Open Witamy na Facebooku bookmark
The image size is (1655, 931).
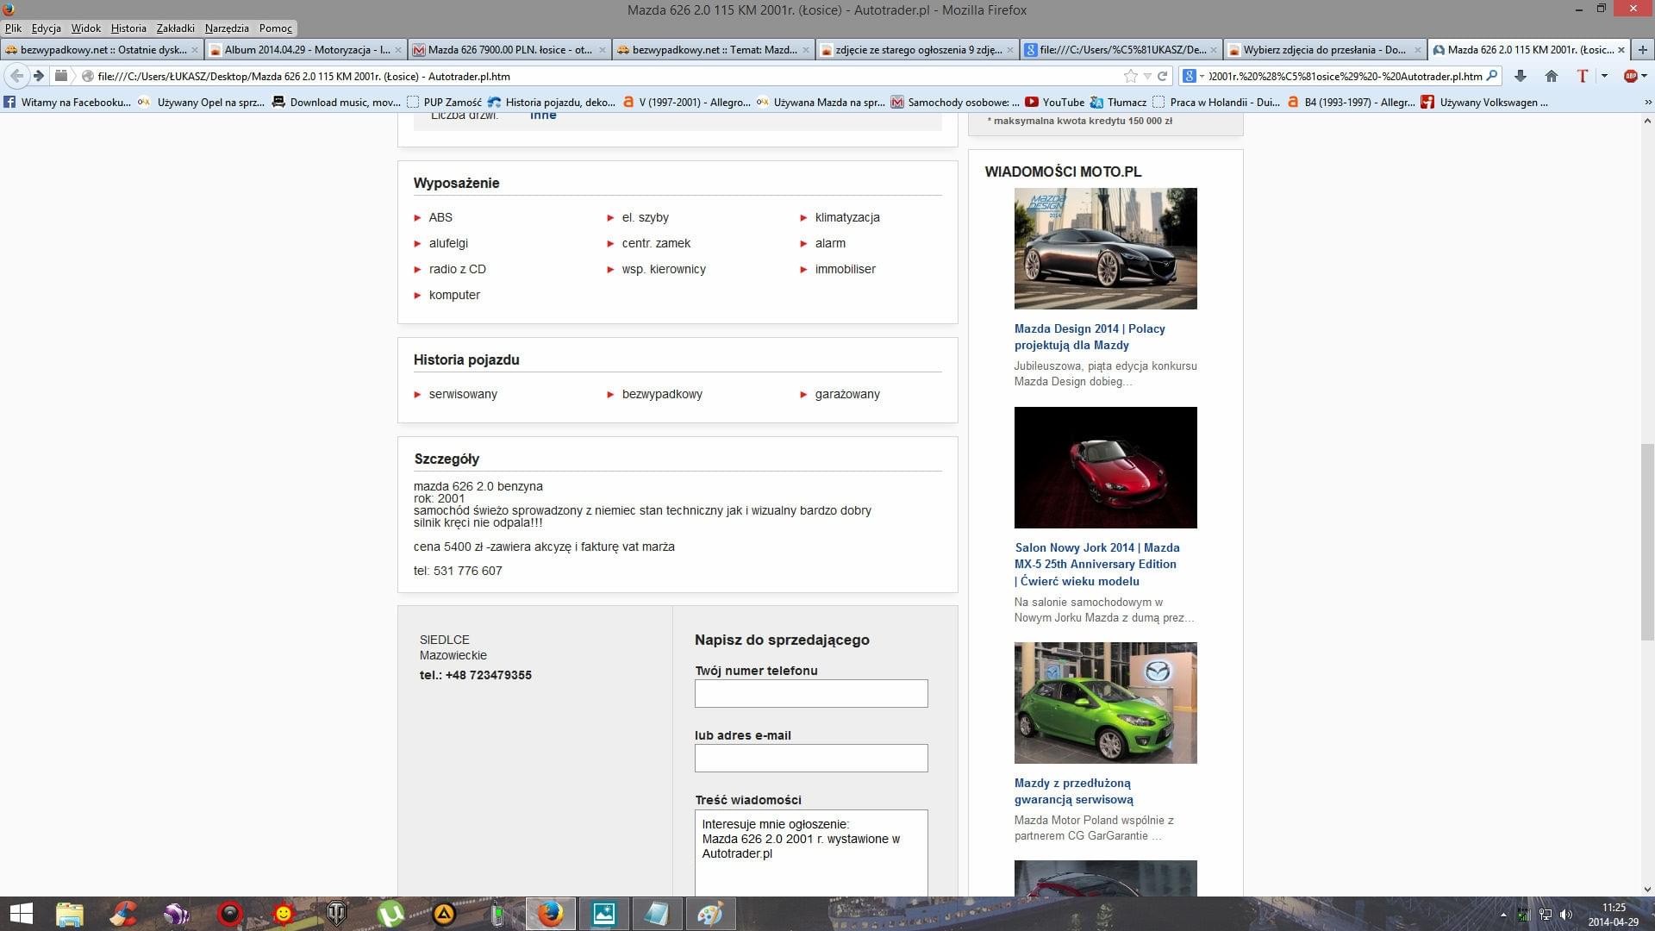67,102
